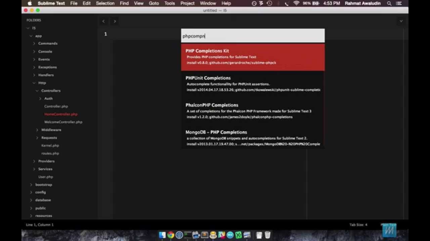Click the next tab arrow button
Screen dimensions: 430x241
click(115, 21)
